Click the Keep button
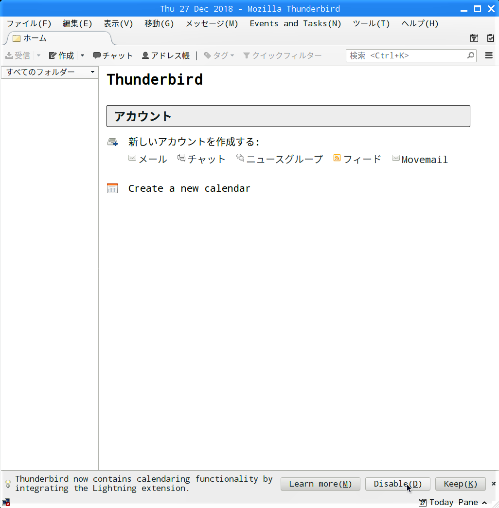Screen dimensions: 499x508 click(461, 484)
